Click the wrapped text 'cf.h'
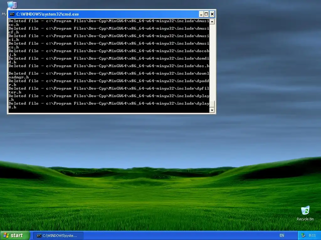Image resolution: width=321 pixels, height=240 pixels. click(13, 32)
